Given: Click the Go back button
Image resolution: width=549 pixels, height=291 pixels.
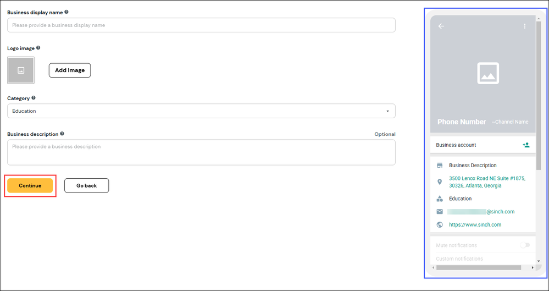Looking at the screenshot, I should pos(86,185).
